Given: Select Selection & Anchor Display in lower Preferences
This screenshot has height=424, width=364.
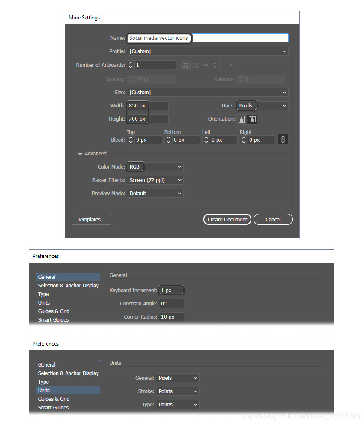Looking at the screenshot, I should [x=68, y=373].
